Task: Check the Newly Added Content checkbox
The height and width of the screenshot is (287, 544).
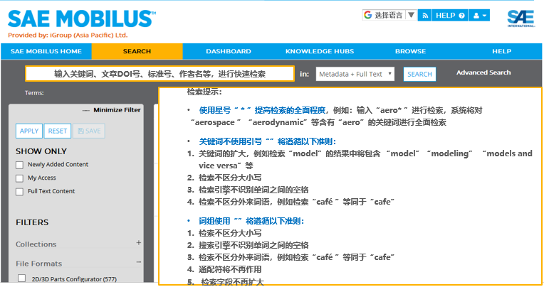Action: click(21, 165)
